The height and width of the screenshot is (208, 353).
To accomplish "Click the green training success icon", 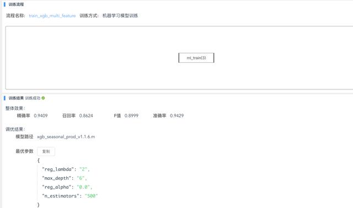I will click(43, 98).
